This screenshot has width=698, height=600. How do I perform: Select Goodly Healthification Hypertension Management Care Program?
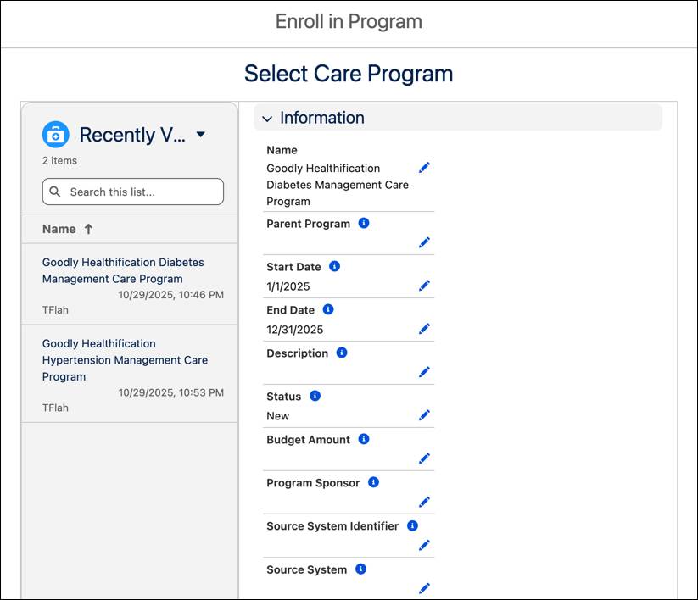click(124, 359)
